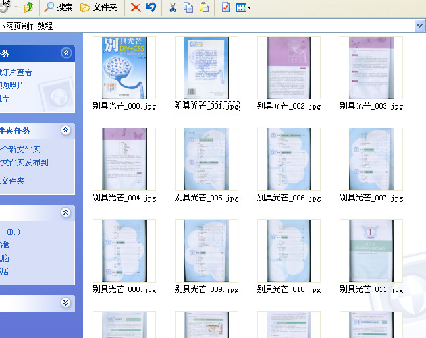The image size is (426, 338).
Task: Select thumbnail of 别具光芒_008.jpg
Action: pyautogui.click(x=124, y=251)
